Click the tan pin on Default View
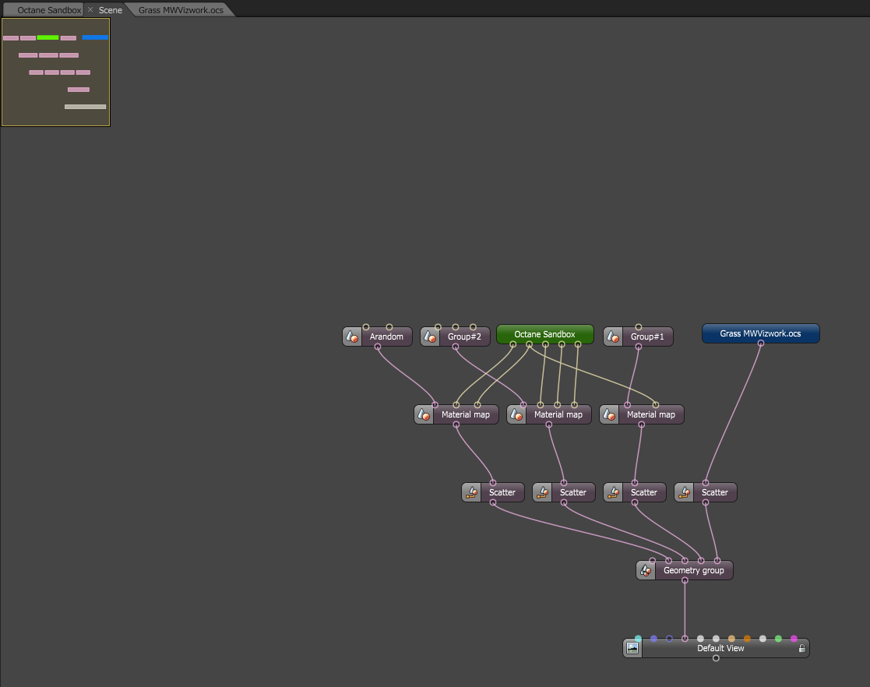The image size is (870, 687). tap(731, 639)
